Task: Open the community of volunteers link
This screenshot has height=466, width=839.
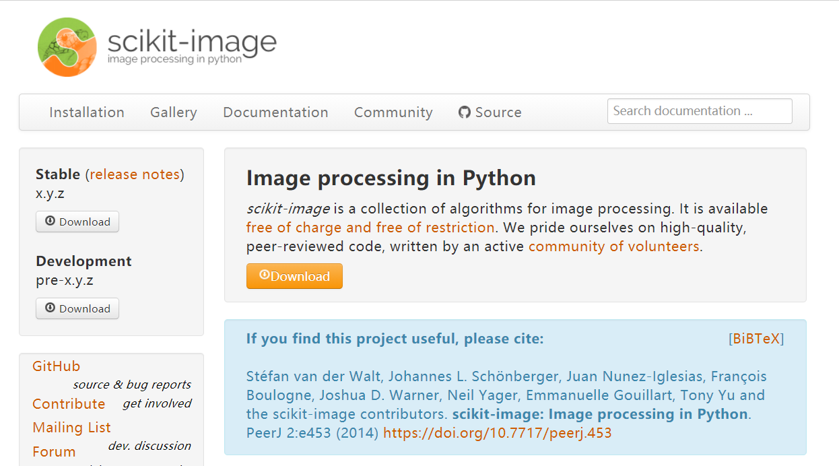Action: tap(613, 246)
